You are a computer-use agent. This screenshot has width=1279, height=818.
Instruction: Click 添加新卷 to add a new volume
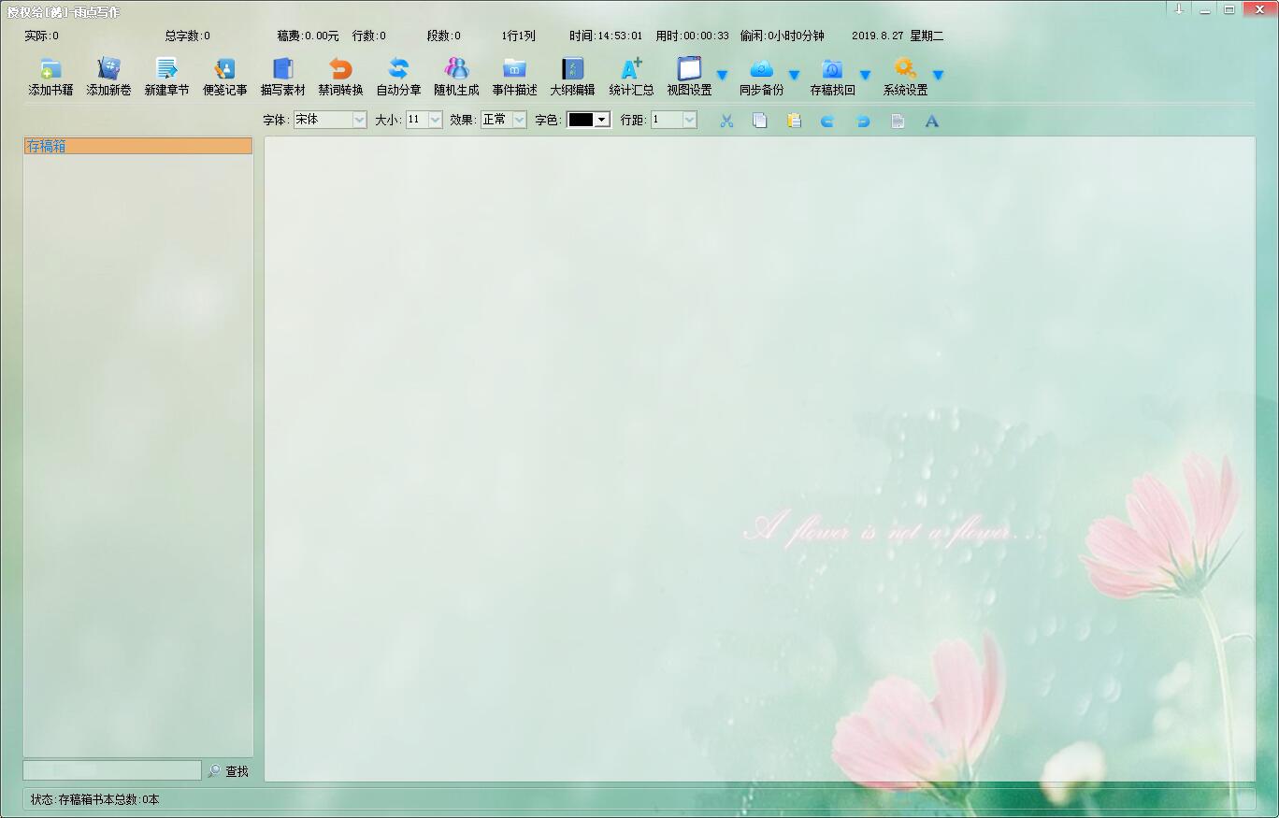108,70
